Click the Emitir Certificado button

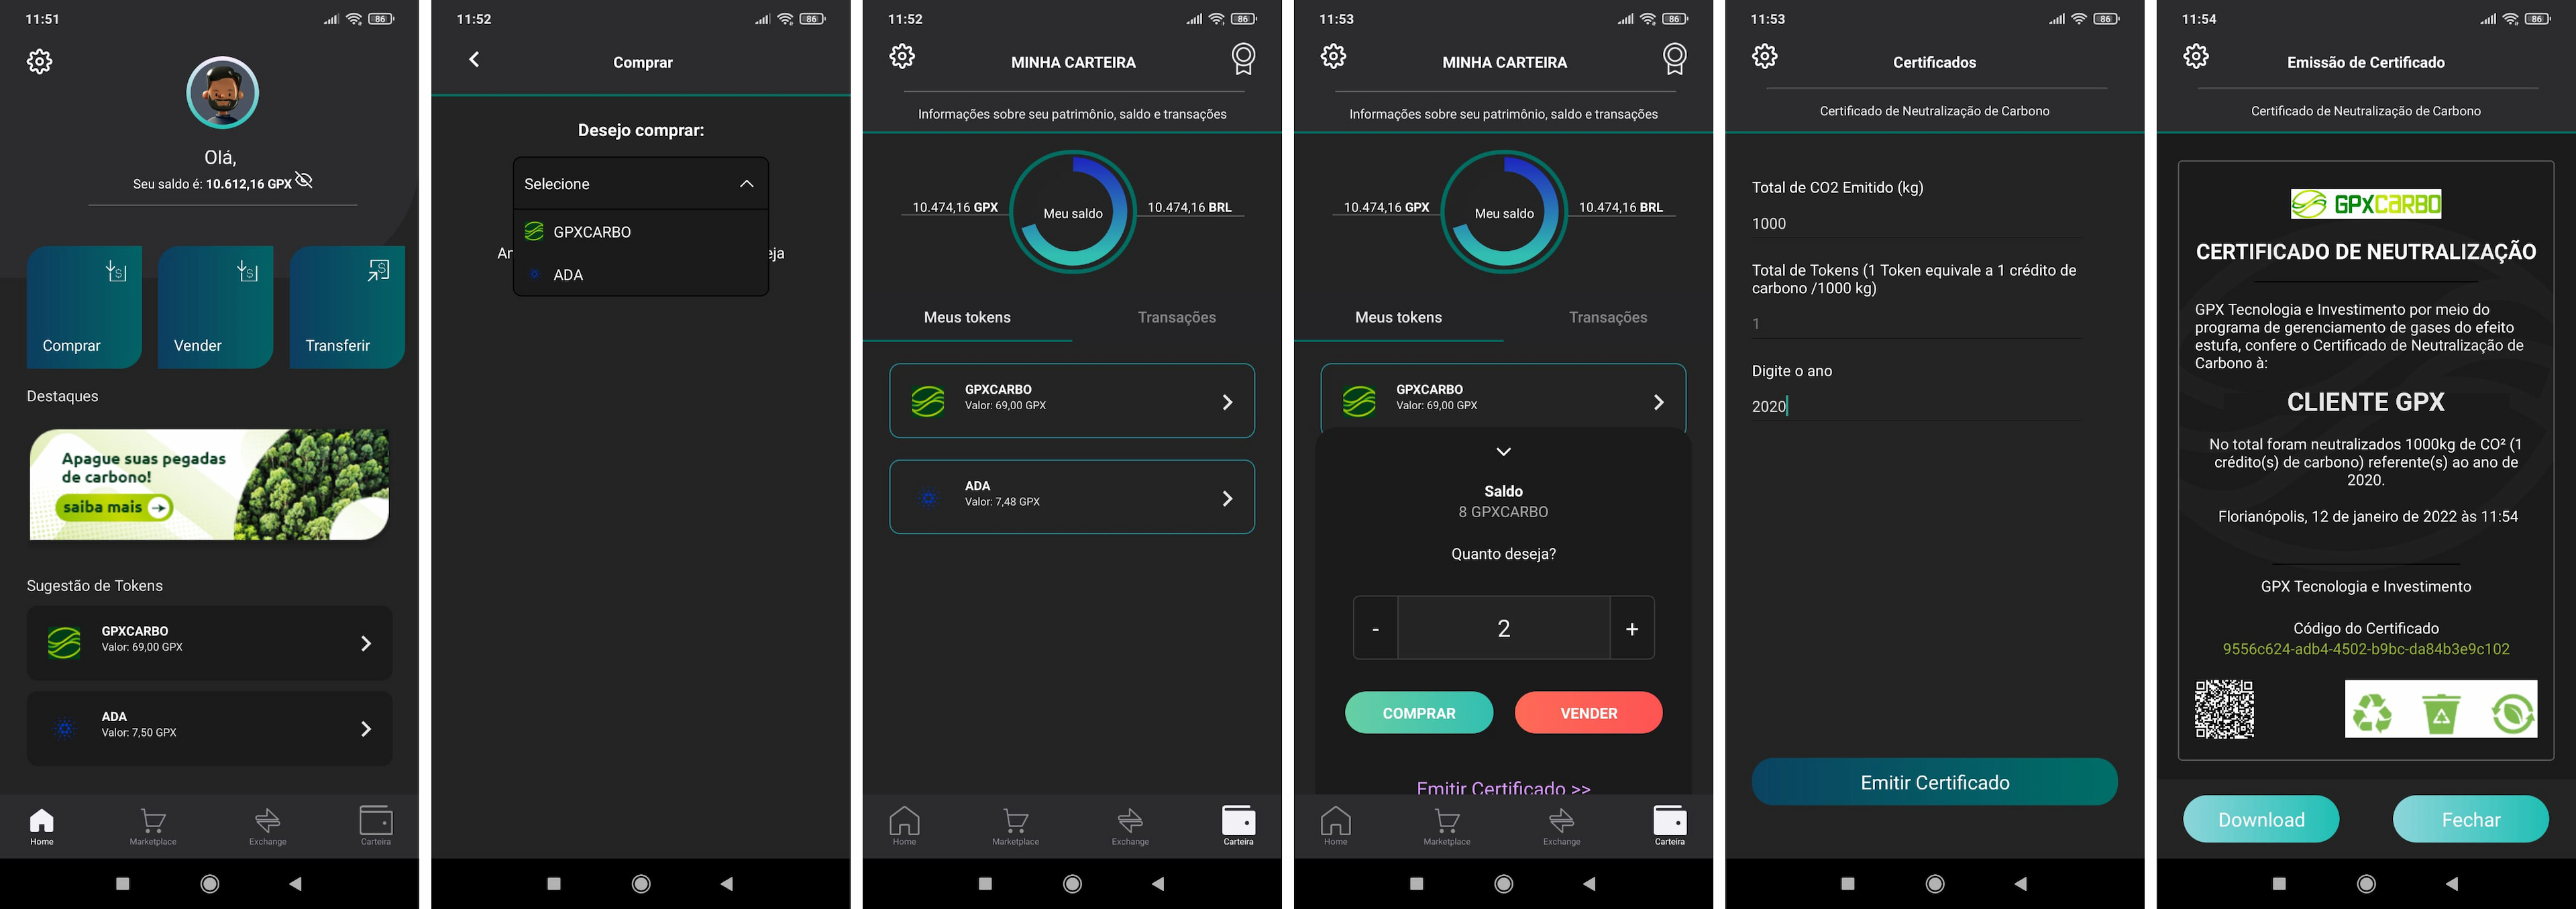1933,781
